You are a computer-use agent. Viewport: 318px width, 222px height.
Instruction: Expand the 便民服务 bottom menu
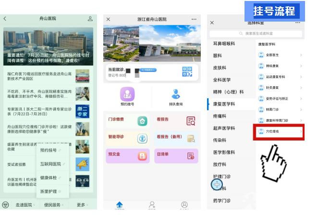[x=53, y=205]
